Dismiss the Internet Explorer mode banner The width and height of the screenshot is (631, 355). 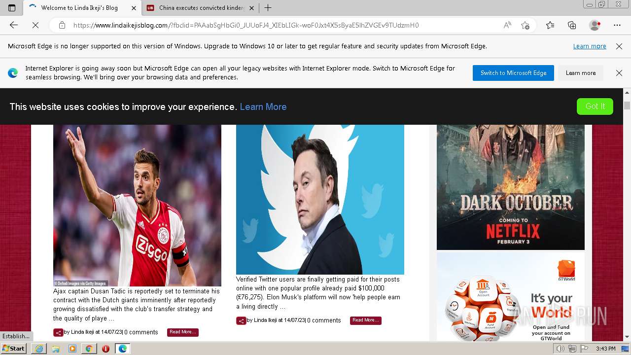tap(619, 73)
